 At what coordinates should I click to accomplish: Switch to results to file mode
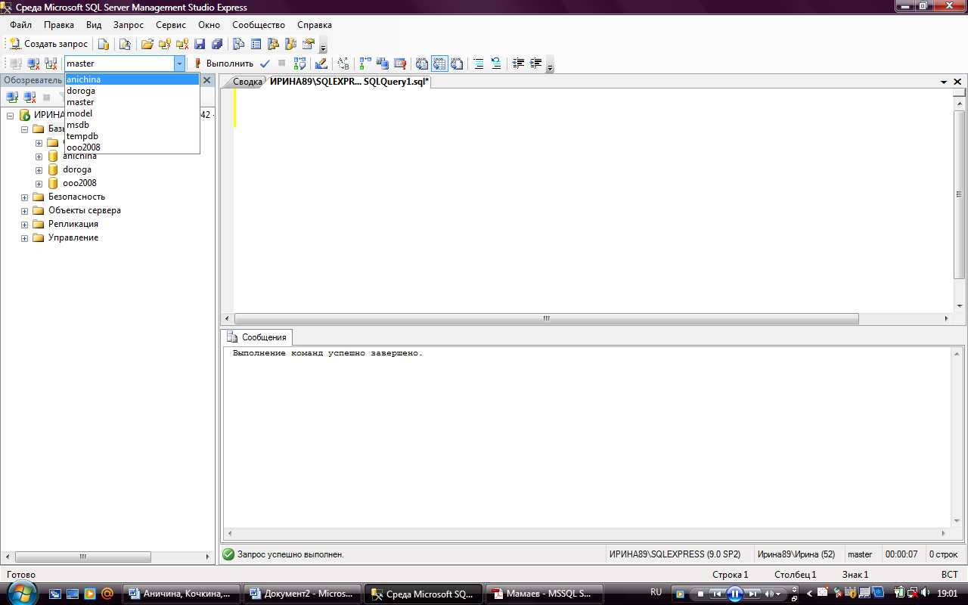[457, 64]
